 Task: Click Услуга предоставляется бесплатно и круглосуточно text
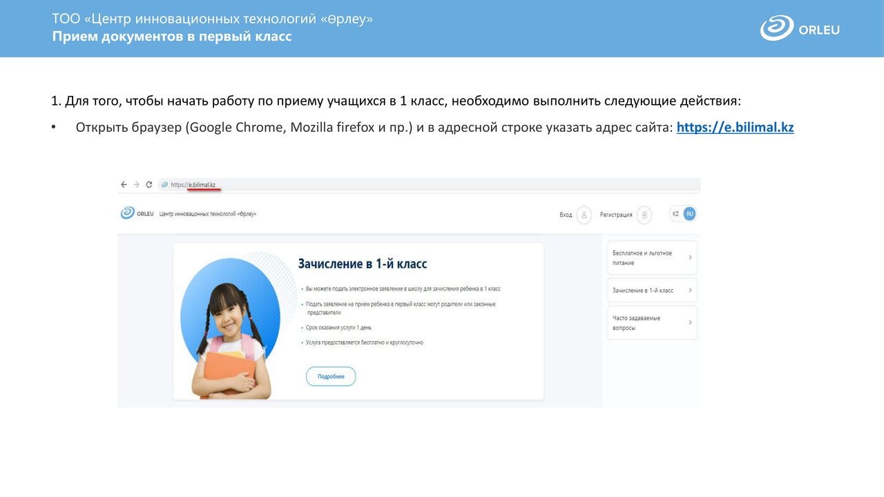(365, 342)
